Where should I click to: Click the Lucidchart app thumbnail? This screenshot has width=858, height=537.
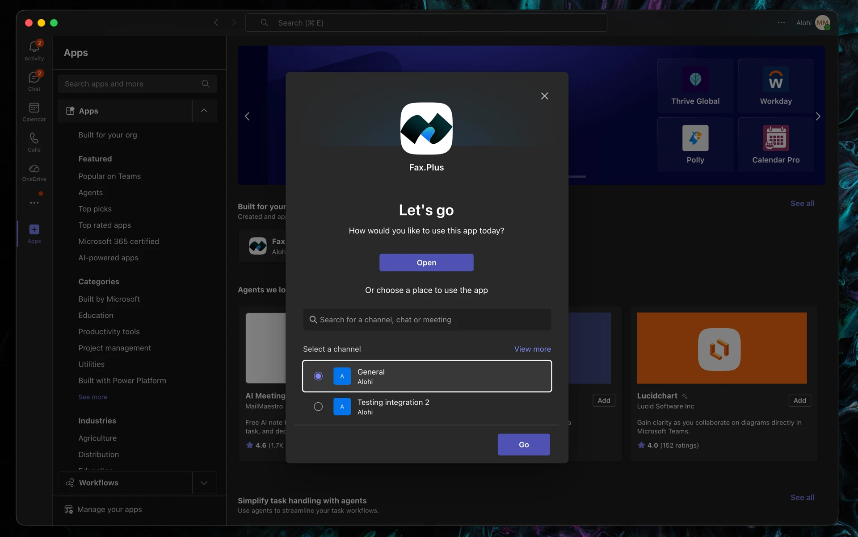pyautogui.click(x=722, y=348)
